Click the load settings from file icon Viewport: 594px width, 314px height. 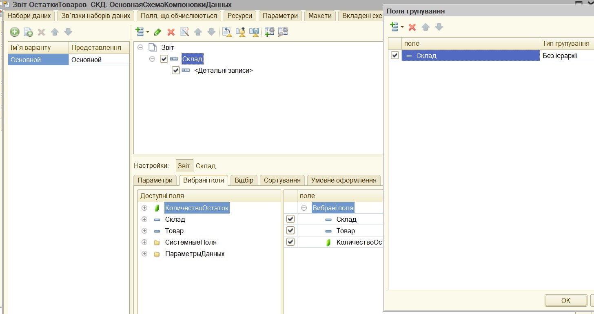241,31
